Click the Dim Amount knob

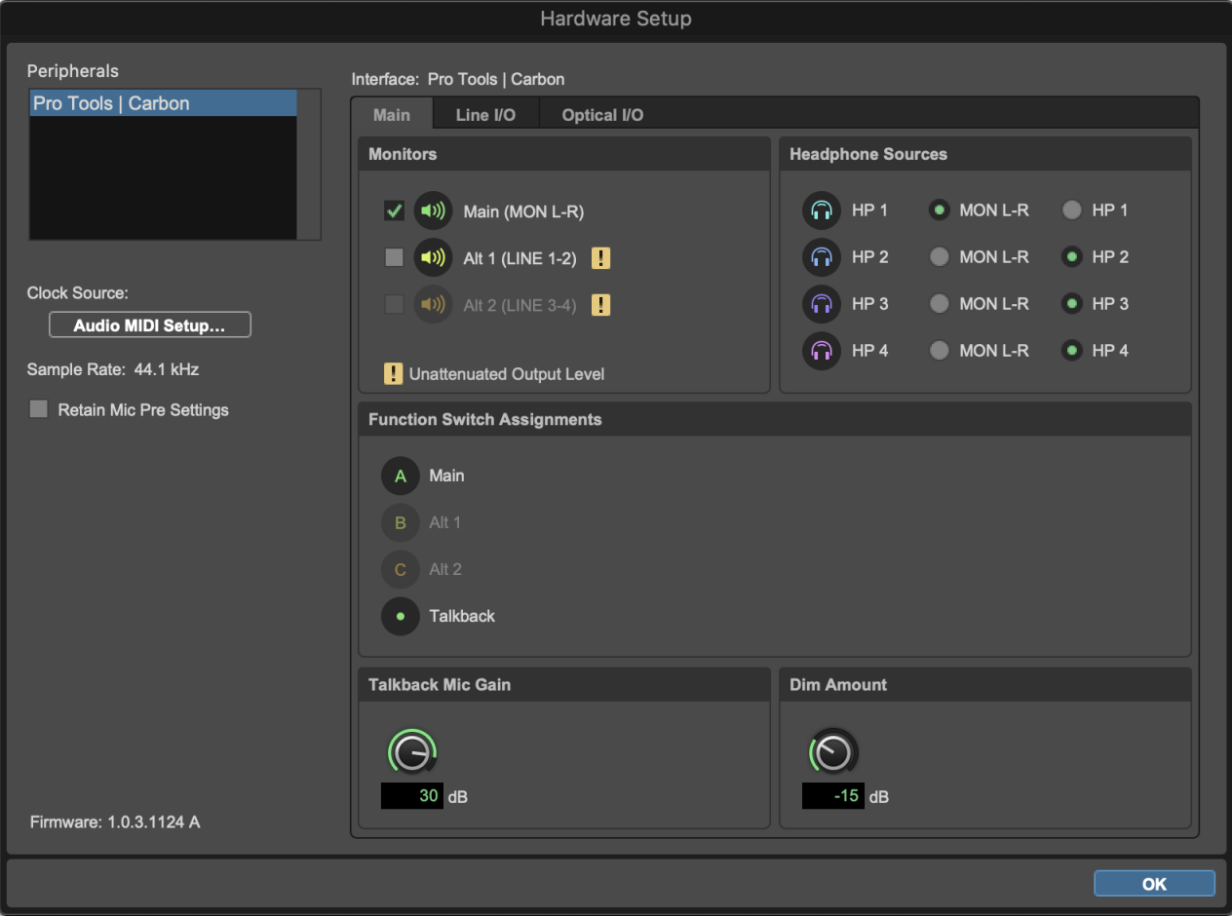coord(833,752)
